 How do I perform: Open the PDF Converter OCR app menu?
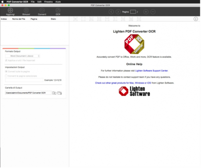pyautogui.click(x=17, y=2)
